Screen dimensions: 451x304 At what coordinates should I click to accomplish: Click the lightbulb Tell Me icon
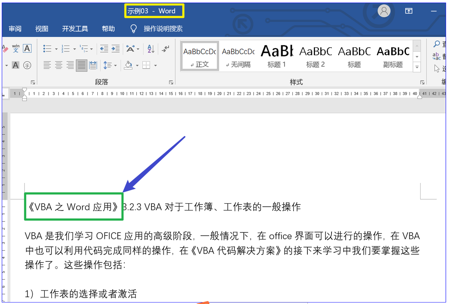tap(133, 29)
